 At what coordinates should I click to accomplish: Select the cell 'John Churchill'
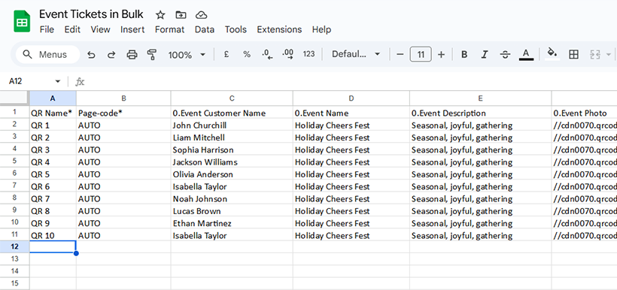point(232,125)
